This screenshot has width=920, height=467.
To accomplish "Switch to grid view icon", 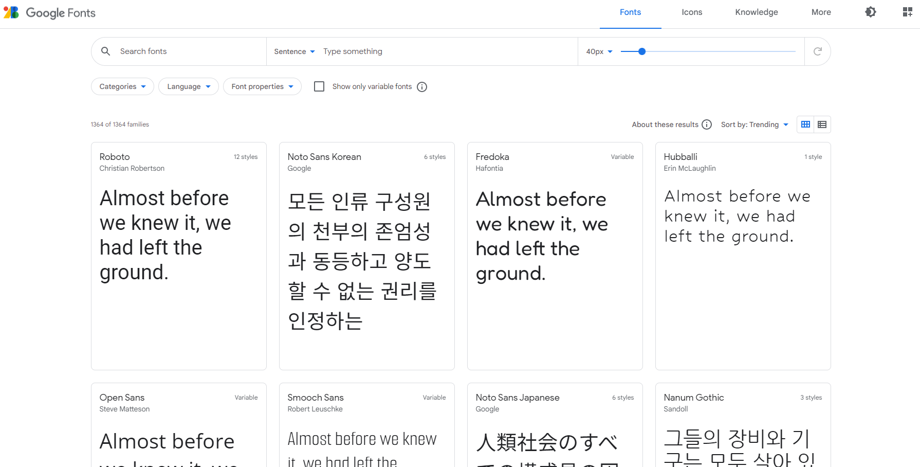I will pos(805,124).
